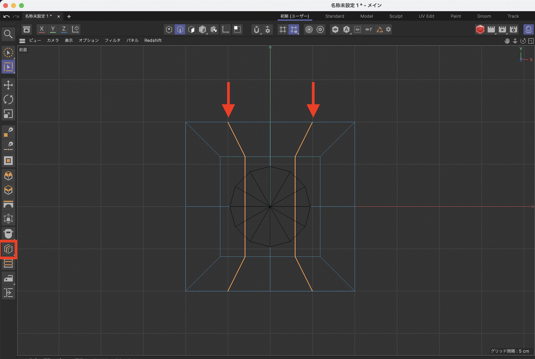Open the カメラ viewport menu
The height and width of the screenshot is (359, 535).
coord(53,40)
